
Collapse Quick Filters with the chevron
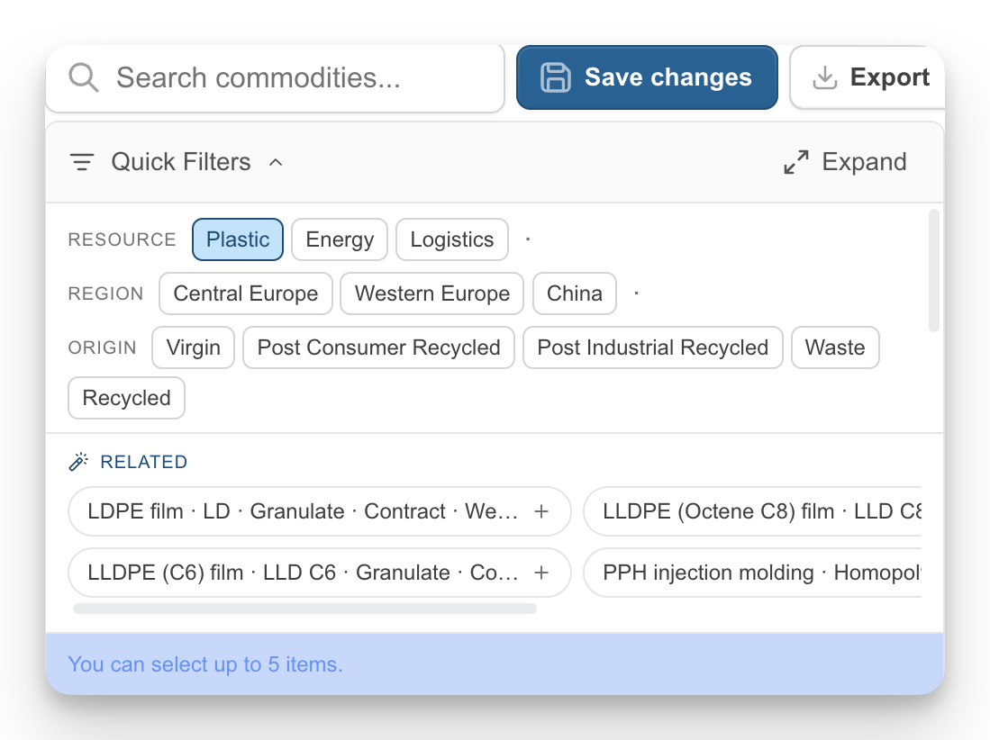[x=276, y=162]
